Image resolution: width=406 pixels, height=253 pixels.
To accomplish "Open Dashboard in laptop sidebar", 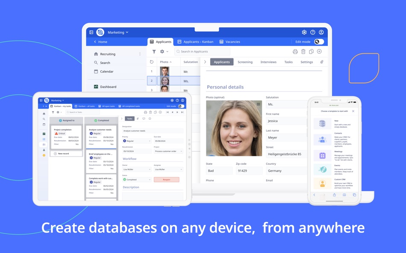I will [x=105, y=87].
